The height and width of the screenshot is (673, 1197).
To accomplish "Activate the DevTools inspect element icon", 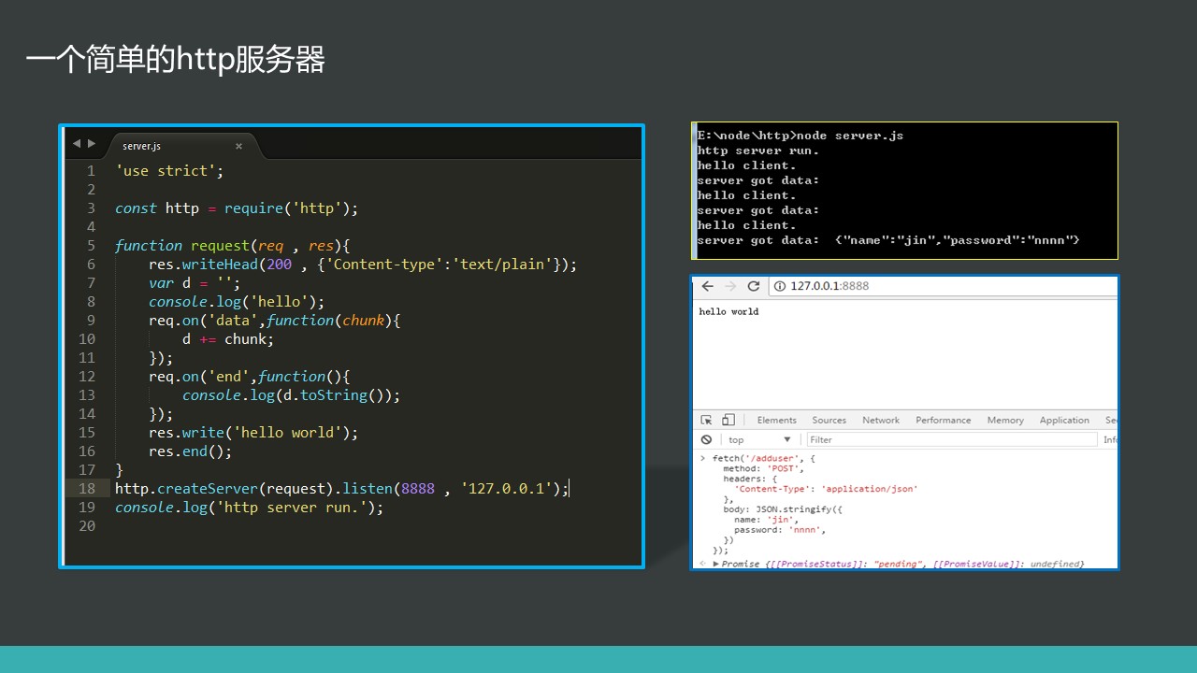I will [706, 421].
